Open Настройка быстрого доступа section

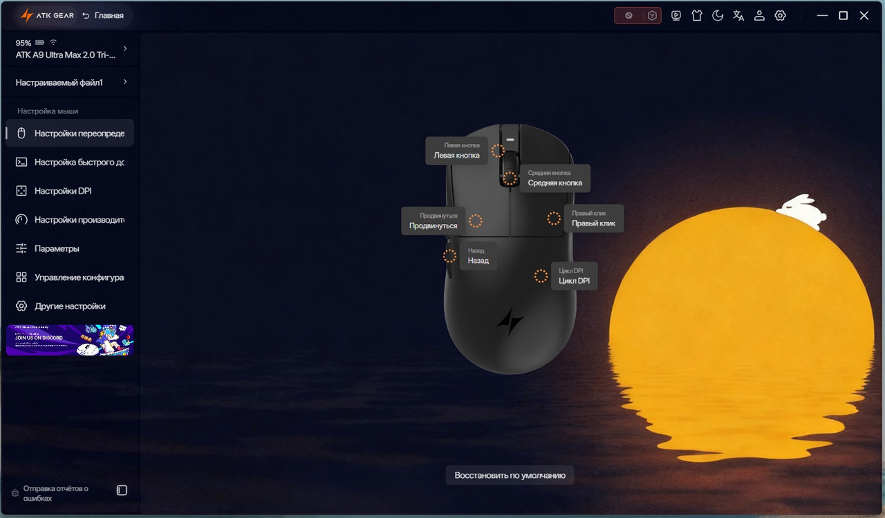coord(70,162)
